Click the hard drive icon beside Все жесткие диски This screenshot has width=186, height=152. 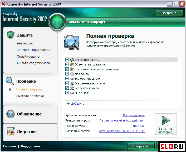pyautogui.click(x=72, y=79)
